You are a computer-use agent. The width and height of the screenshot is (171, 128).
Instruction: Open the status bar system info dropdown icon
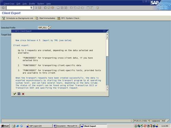click(149, 121)
